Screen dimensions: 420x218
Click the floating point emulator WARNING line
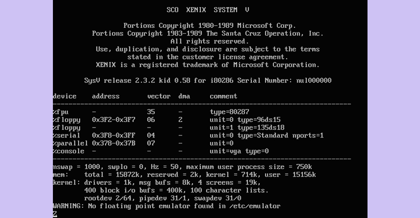click(167, 206)
